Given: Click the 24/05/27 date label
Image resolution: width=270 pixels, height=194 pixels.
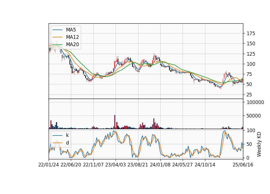Looking at the screenshot, I should [x=182, y=165].
